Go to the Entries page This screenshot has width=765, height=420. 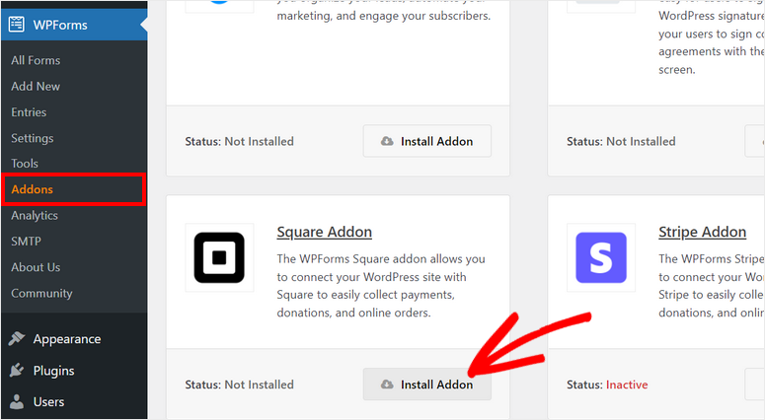[29, 112]
